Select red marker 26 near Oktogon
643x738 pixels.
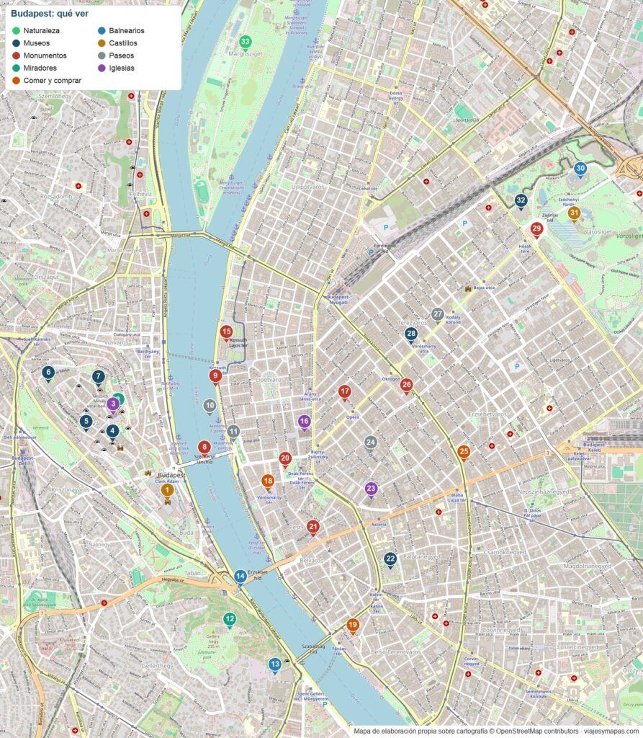[x=406, y=385]
